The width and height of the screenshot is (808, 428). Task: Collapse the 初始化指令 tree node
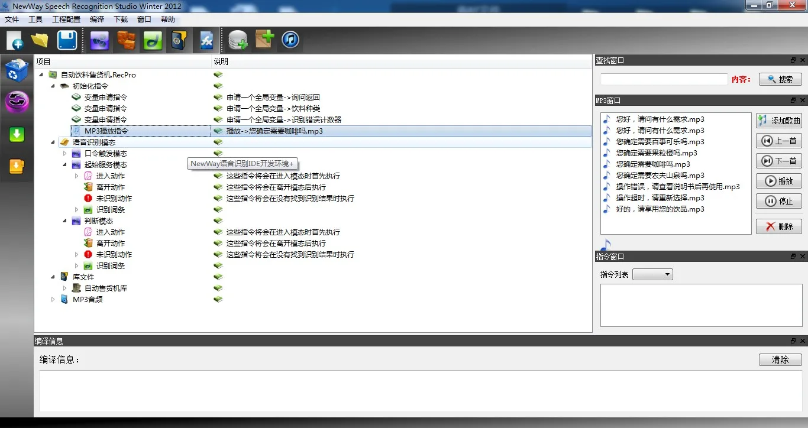pos(53,86)
